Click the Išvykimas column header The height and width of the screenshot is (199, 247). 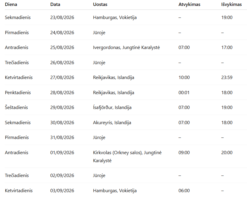(x=232, y=4)
